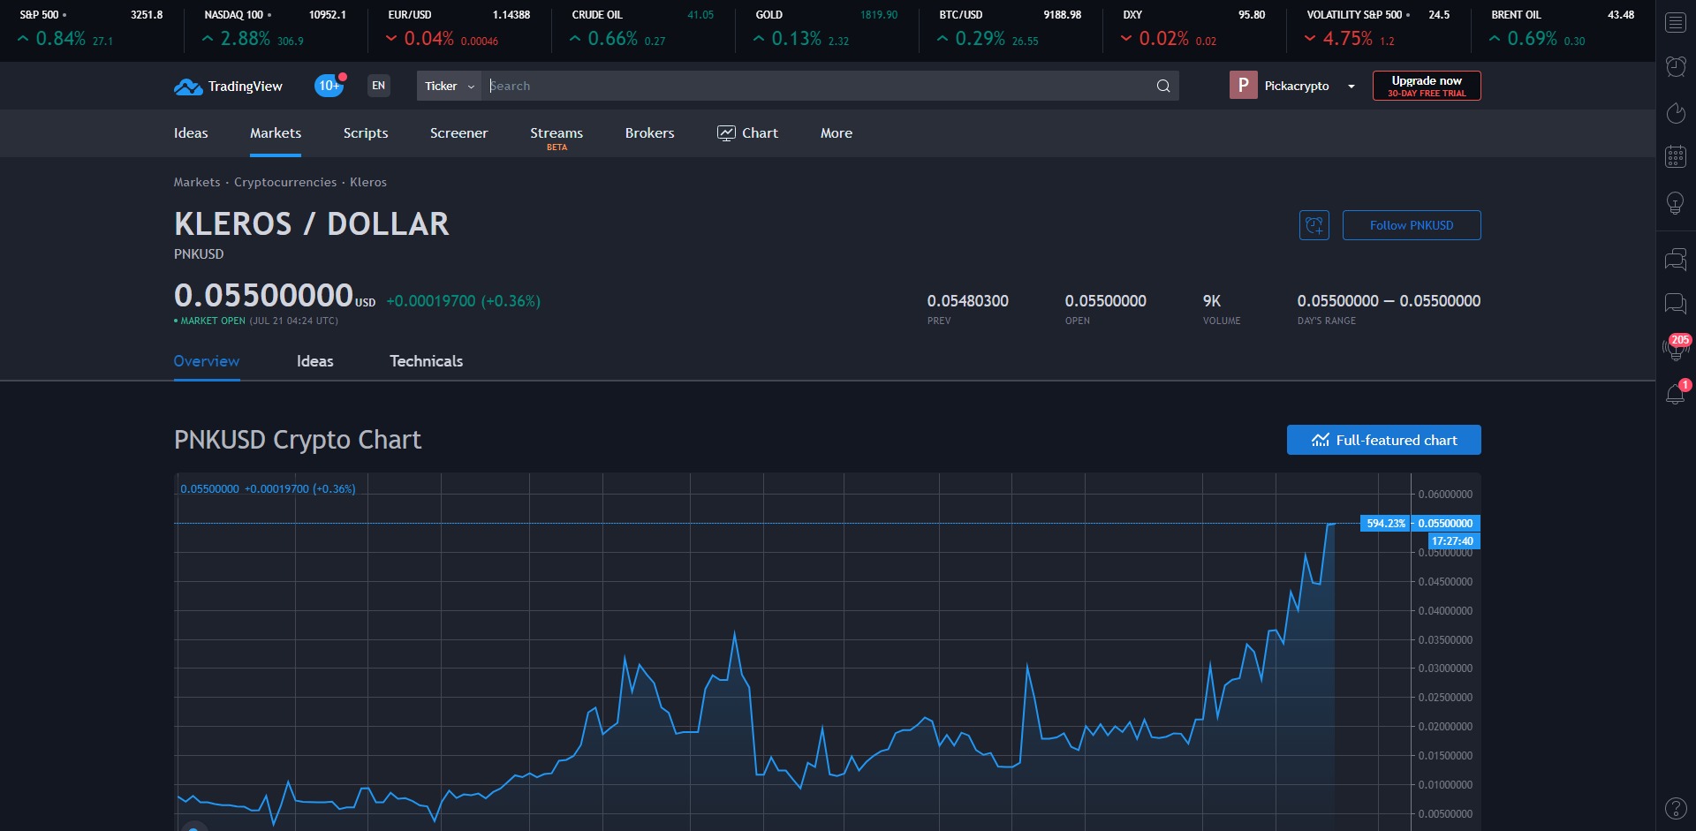The height and width of the screenshot is (831, 1696).
Task: Open the Chart menu item
Action: coord(747,133)
